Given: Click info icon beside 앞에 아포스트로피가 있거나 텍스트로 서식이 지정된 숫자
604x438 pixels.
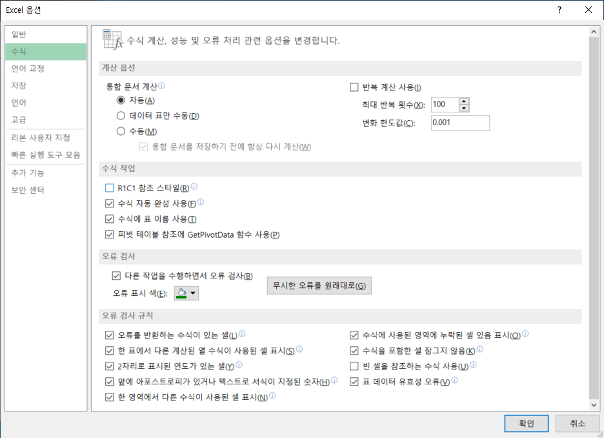Looking at the screenshot, I should pyautogui.click(x=334, y=380).
